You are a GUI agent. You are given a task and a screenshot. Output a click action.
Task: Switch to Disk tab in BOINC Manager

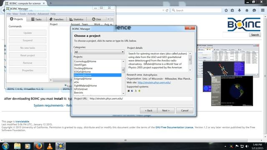(96, 20)
